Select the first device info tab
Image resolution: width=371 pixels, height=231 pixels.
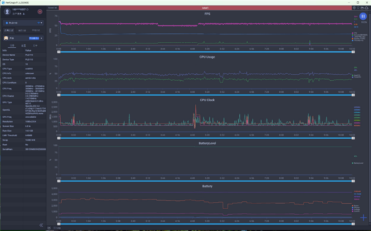coord(12,46)
